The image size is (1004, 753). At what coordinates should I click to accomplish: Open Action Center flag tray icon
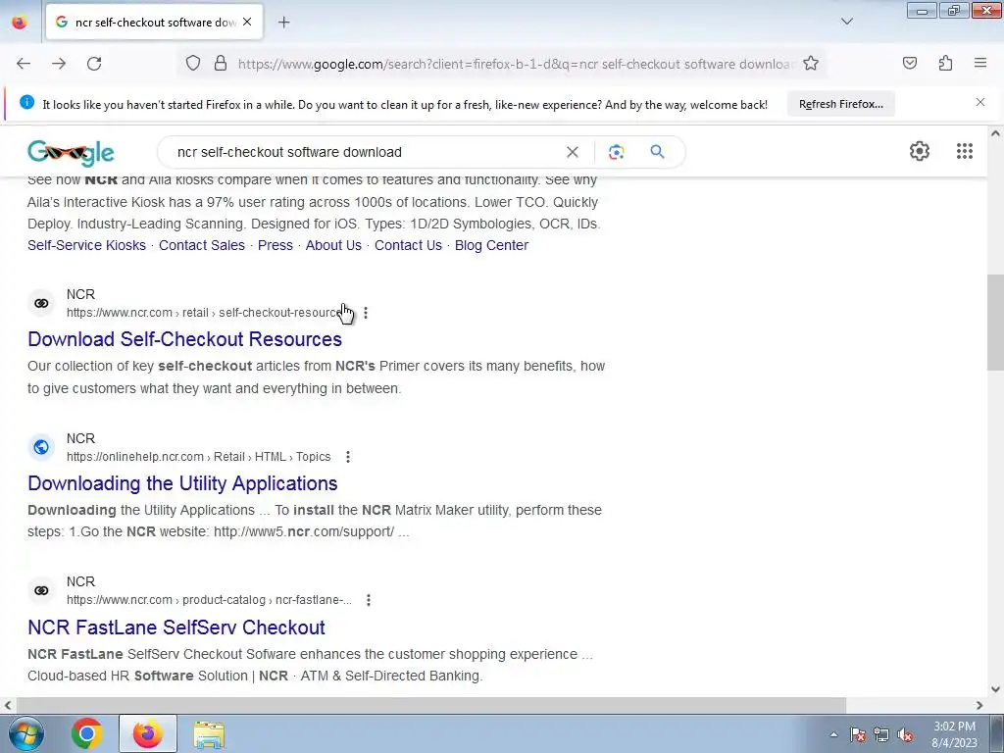coord(858,734)
